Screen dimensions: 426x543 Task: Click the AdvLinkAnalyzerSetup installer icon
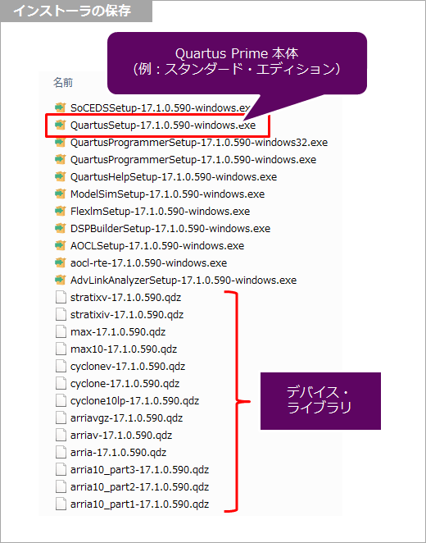pyautogui.click(x=60, y=280)
